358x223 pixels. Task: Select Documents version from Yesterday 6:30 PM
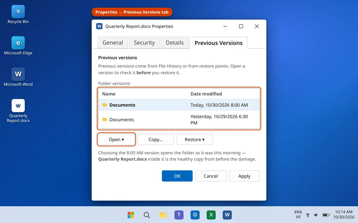[179, 120]
